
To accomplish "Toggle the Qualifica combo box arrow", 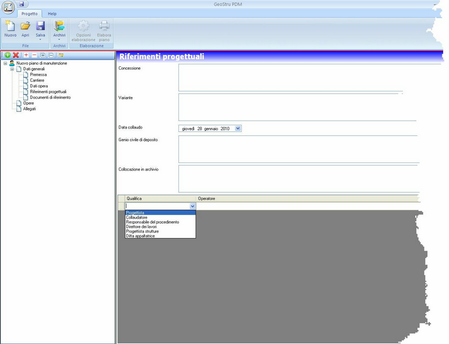I will point(192,206).
